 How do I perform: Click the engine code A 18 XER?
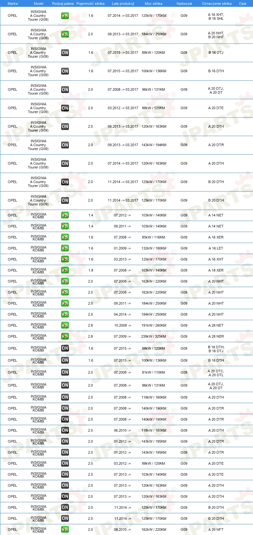pos(216,270)
